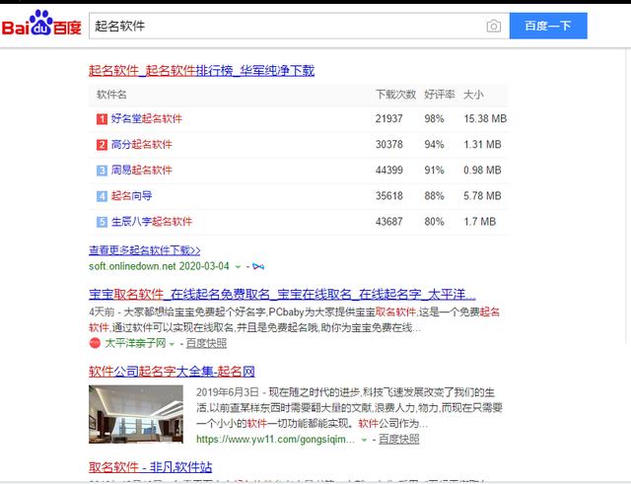
Task: Open 百度快照 for 太平洋亲子网 result
Action: 206,343
